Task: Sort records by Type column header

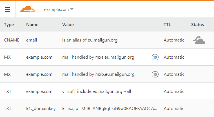Action: [x=9, y=25]
